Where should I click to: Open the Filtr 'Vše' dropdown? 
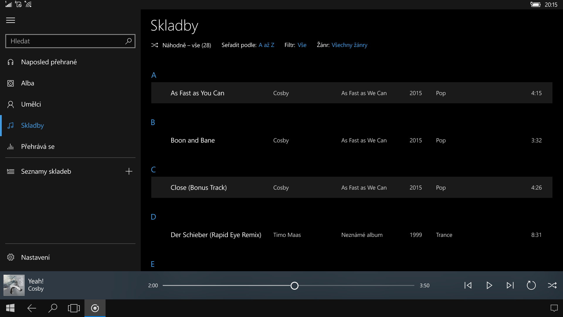tap(302, 45)
